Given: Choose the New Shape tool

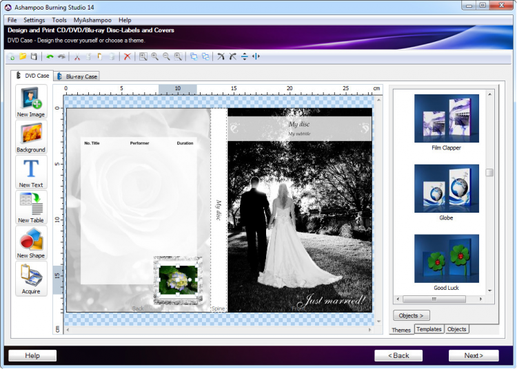Looking at the screenshot, I should 31,243.
